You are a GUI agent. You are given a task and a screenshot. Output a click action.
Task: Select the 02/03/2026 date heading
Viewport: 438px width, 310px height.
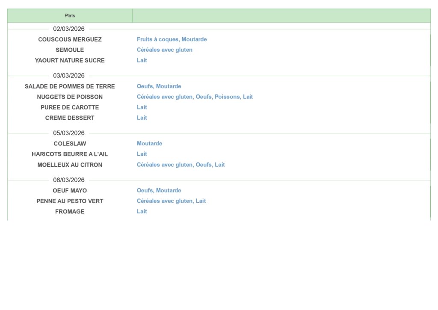69,29
